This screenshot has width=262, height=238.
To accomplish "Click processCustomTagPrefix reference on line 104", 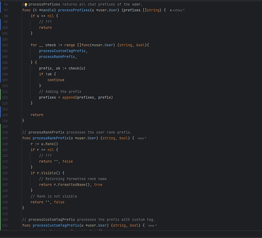I will click(x=62, y=51).
